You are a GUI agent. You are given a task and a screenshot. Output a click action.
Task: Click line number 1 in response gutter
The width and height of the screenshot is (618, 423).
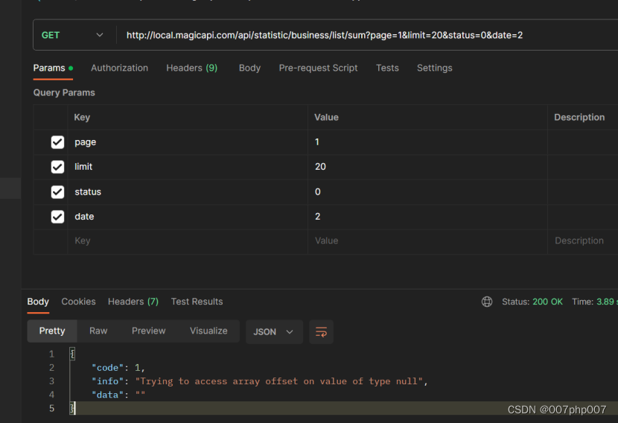(x=51, y=354)
